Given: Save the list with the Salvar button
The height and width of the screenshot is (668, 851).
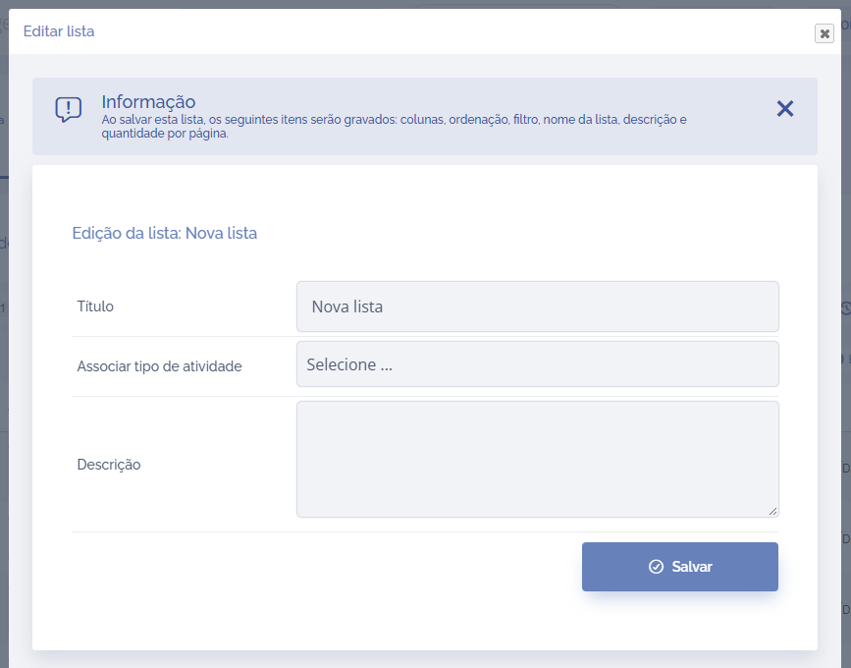Looking at the screenshot, I should pos(679,567).
